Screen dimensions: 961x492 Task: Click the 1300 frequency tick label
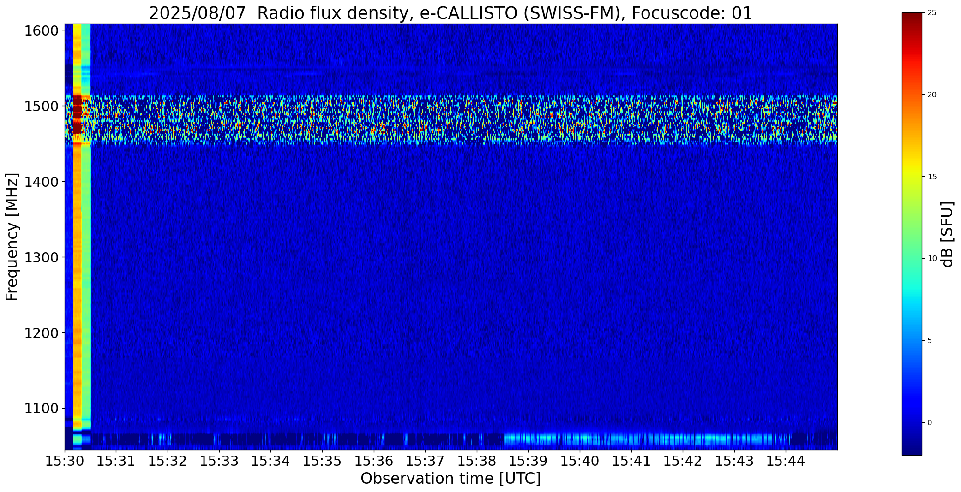pos(41,257)
